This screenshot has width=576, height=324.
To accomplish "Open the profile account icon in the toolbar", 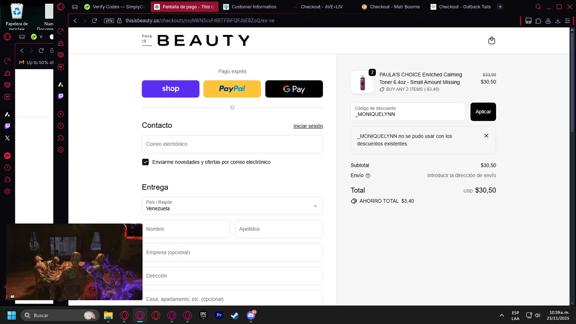I will coord(548,21).
